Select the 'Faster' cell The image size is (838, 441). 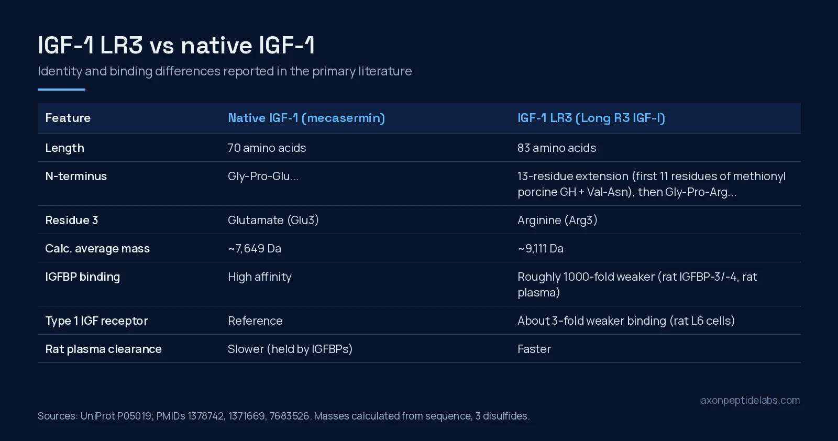[534, 349]
